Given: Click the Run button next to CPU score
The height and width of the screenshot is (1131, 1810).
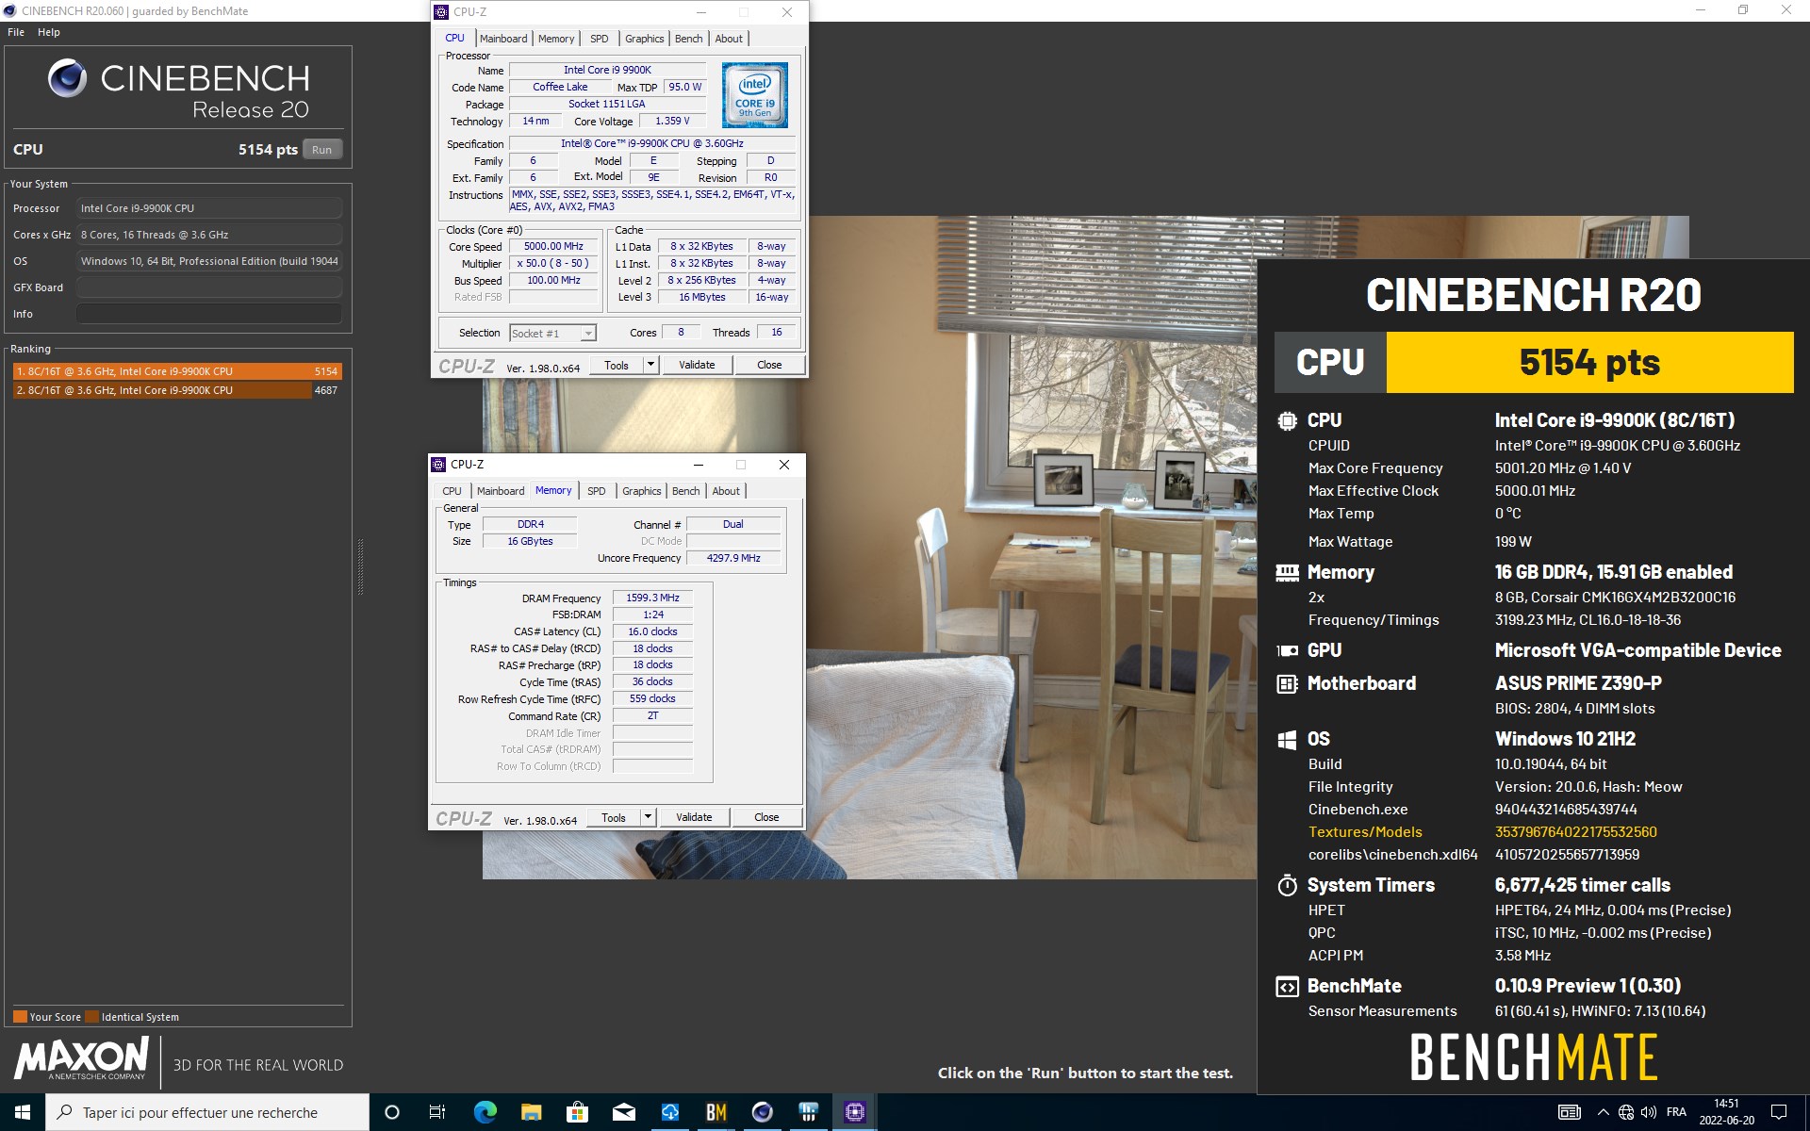Looking at the screenshot, I should pyautogui.click(x=322, y=150).
